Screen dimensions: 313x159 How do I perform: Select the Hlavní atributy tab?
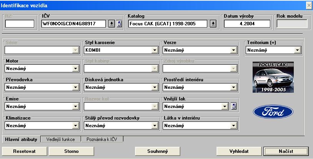point(20,139)
